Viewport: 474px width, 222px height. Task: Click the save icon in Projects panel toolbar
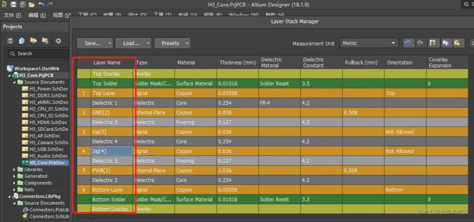10,41
